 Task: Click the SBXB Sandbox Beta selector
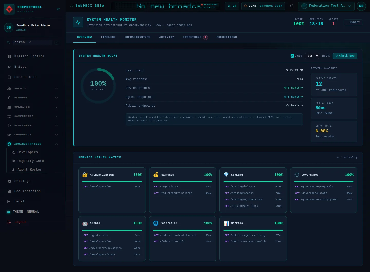[263, 6]
